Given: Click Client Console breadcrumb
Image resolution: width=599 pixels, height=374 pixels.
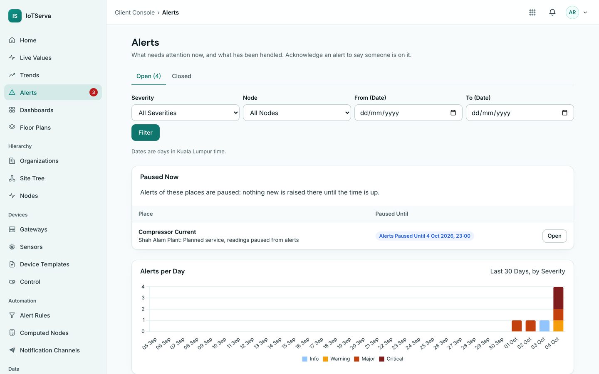Looking at the screenshot, I should [x=135, y=12].
